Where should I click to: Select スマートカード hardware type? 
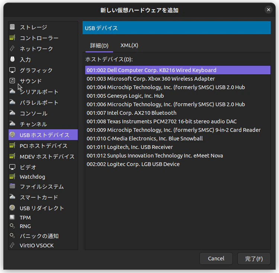(43, 197)
